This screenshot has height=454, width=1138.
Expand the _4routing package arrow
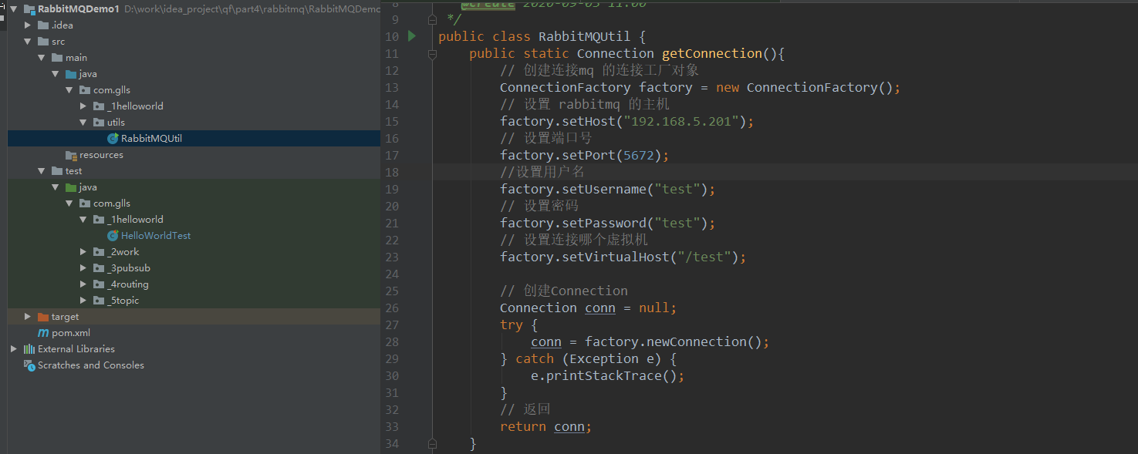[83, 284]
